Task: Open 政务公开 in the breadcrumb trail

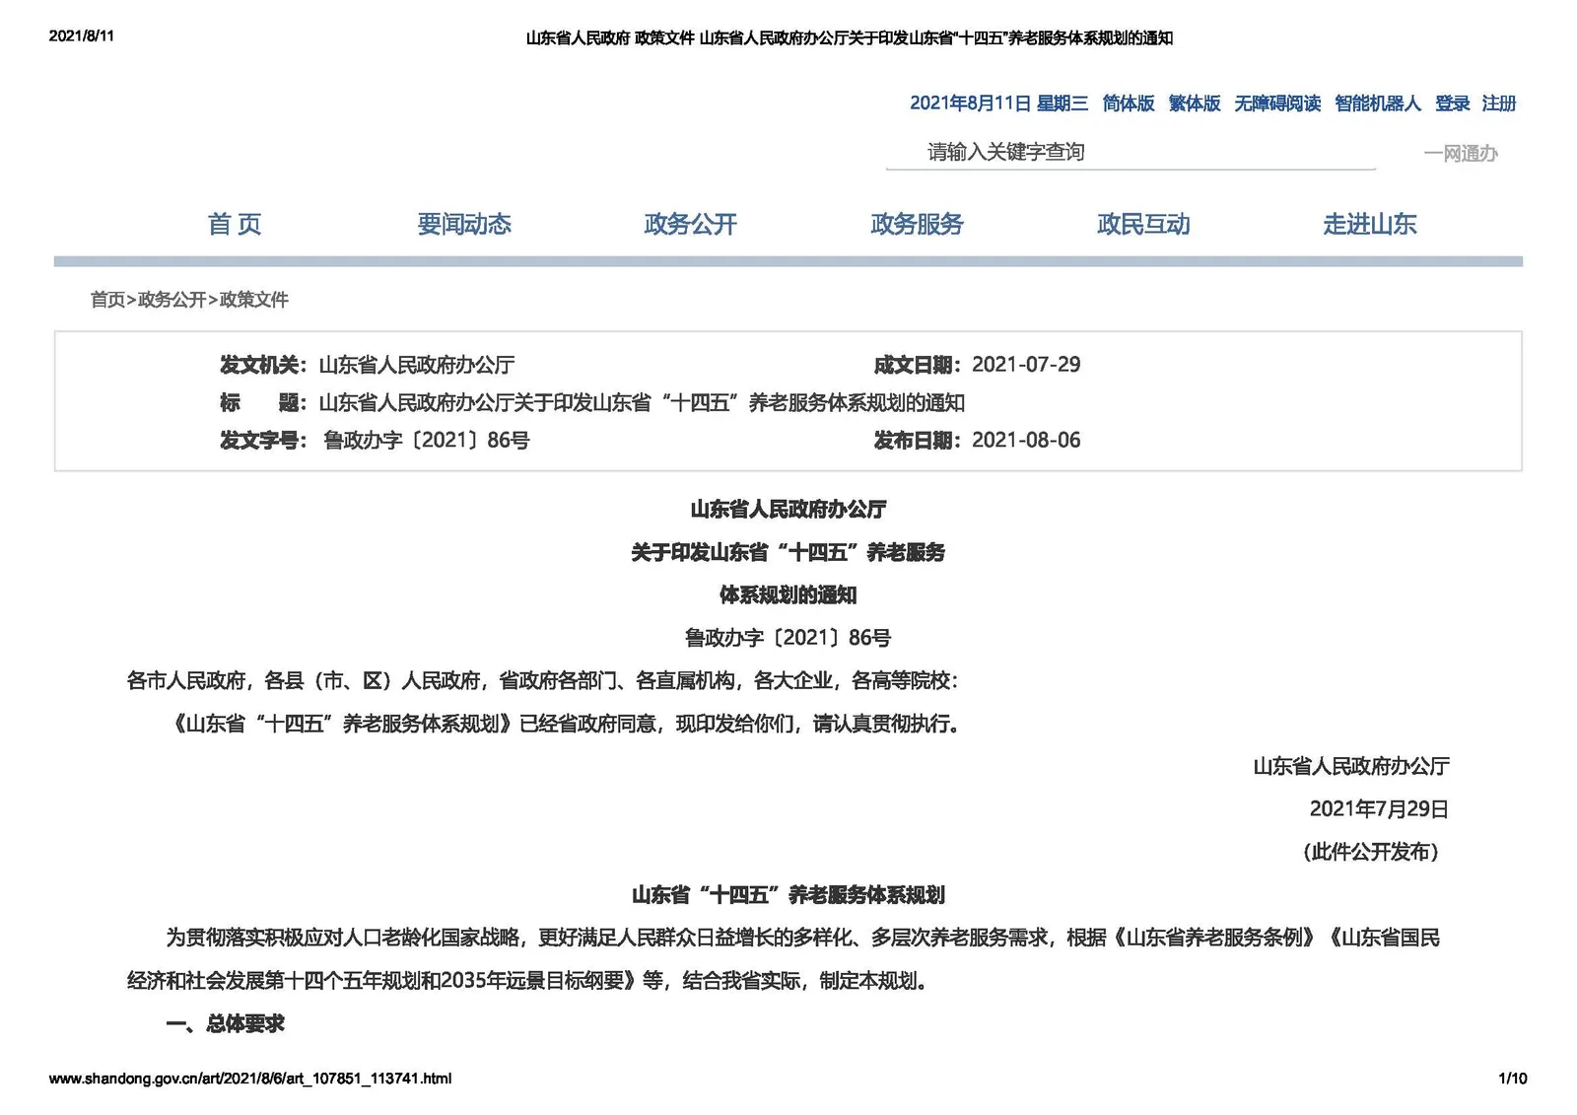Action: pyautogui.click(x=172, y=300)
